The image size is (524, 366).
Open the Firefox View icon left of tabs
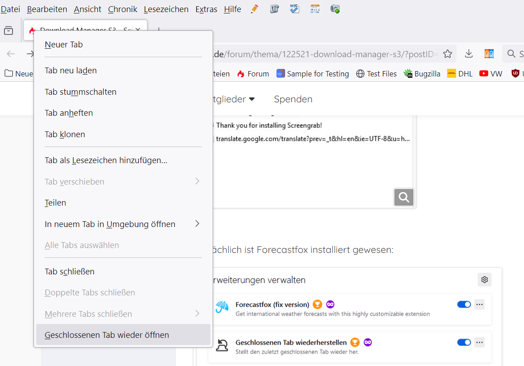8,31
